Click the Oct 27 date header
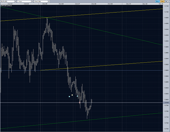Screen dimensions: 170x132 [78, 4]
